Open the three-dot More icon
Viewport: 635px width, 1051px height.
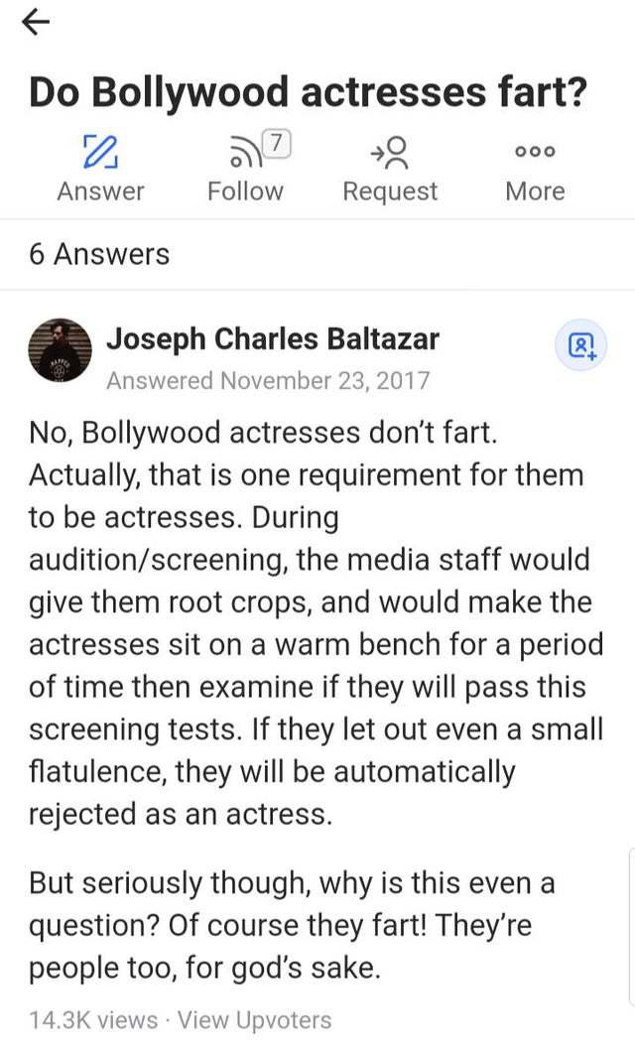point(535,152)
